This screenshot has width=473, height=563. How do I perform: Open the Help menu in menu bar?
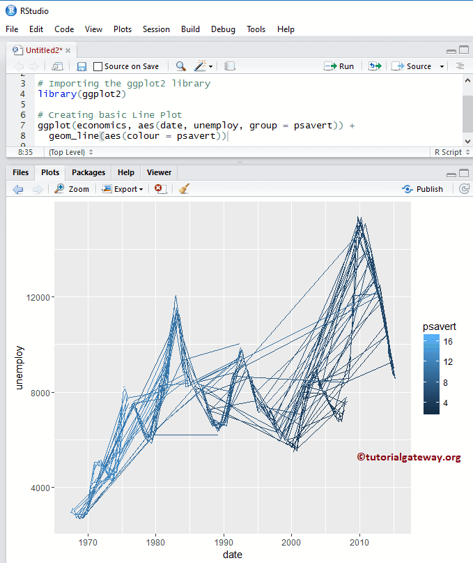[286, 29]
